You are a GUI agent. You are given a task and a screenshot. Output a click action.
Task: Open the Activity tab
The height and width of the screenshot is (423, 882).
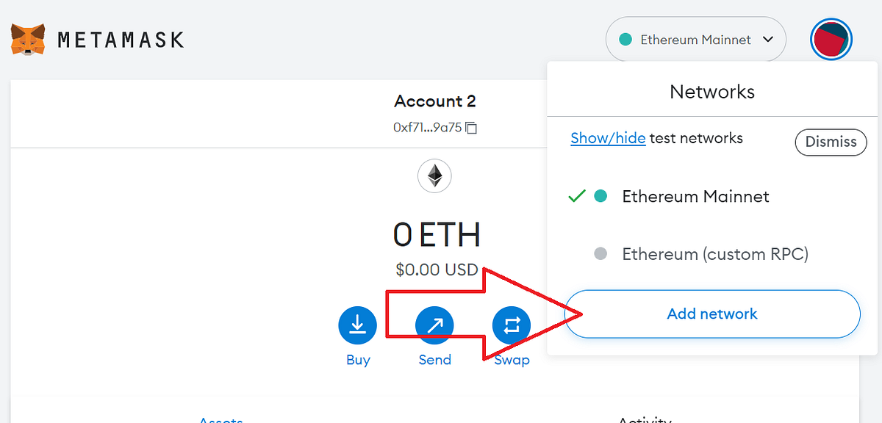(645, 420)
